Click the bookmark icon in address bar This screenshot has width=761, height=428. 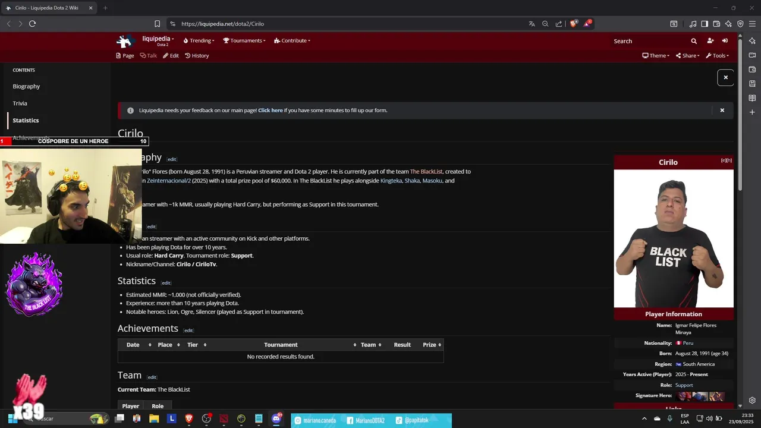point(157,24)
